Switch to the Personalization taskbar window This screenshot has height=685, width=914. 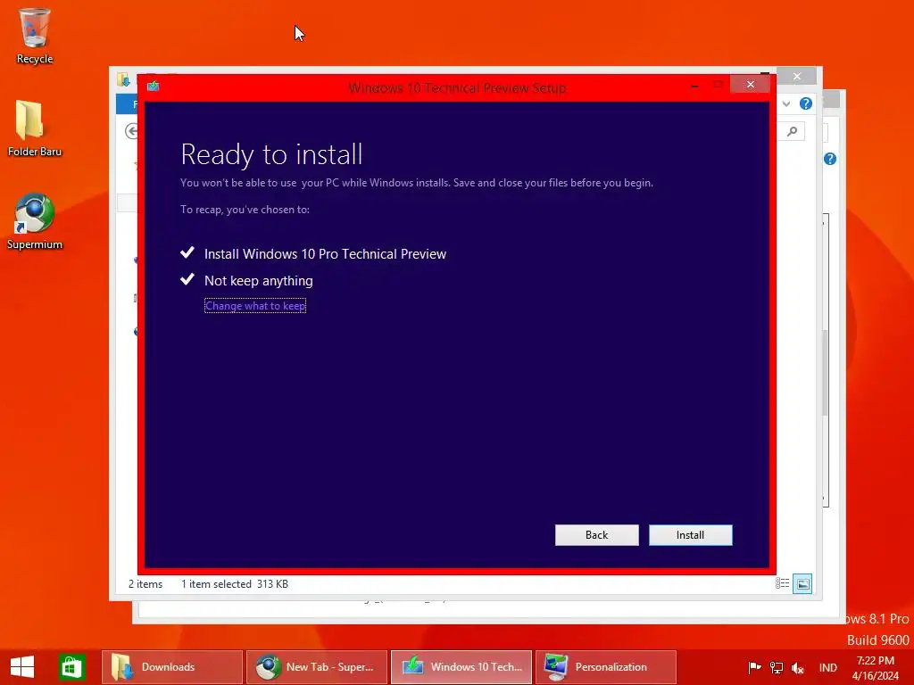click(x=606, y=667)
